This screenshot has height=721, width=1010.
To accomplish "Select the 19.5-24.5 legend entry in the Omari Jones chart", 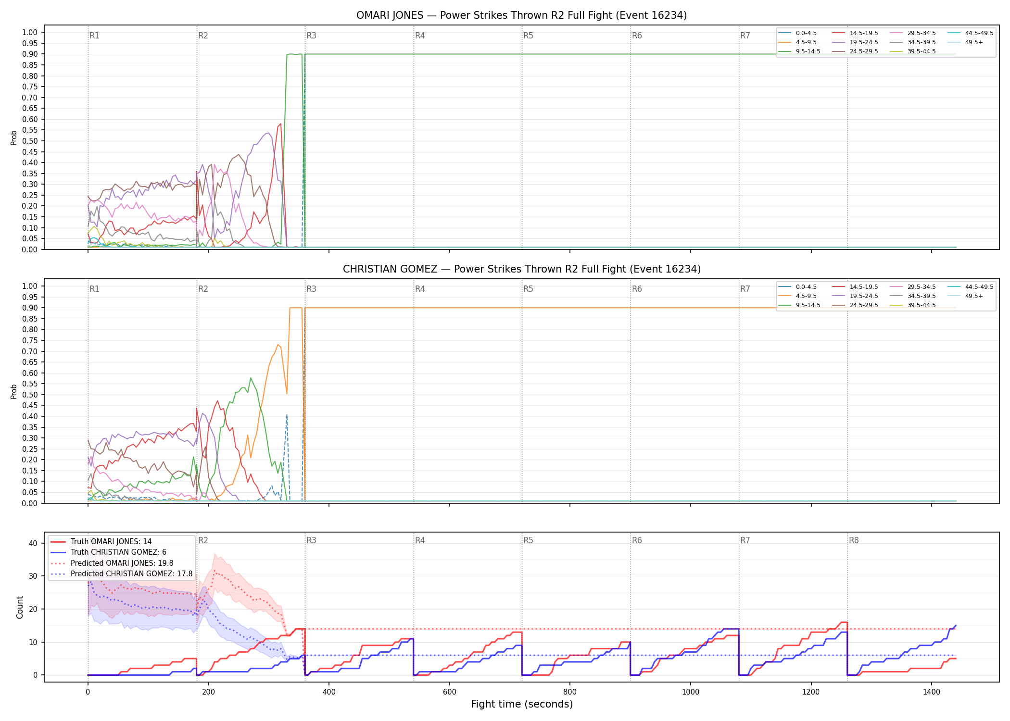I will coord(856,42).
